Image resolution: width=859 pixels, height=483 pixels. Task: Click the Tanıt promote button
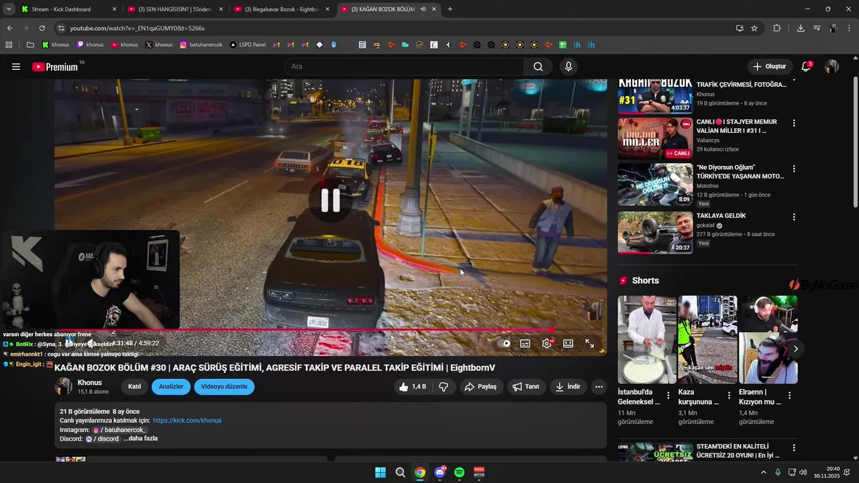coord(526,386)
